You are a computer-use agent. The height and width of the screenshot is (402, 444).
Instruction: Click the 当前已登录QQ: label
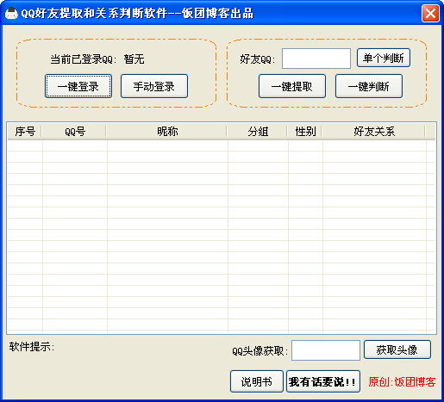pyautogui.click(x=84, y=59)
